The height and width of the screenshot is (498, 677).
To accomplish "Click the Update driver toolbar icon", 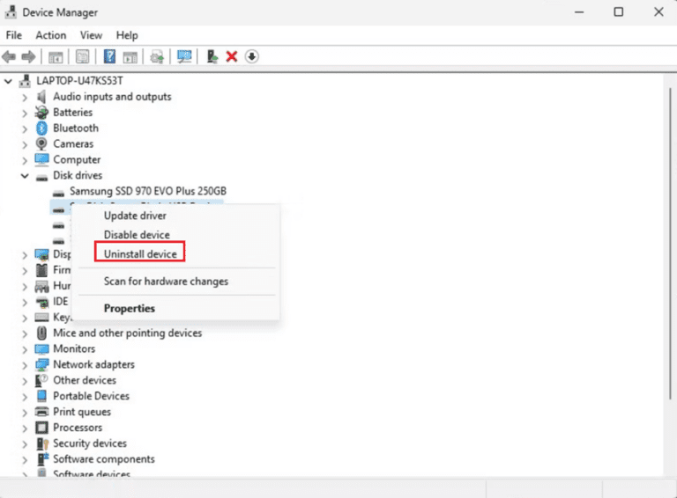I will [x=157, y=57].
